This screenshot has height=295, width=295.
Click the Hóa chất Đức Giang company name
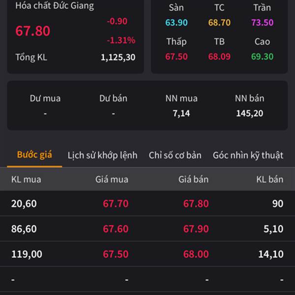(x=55, y=5)
